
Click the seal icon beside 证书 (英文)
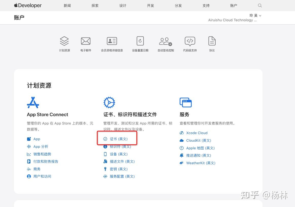click(105, 139)
